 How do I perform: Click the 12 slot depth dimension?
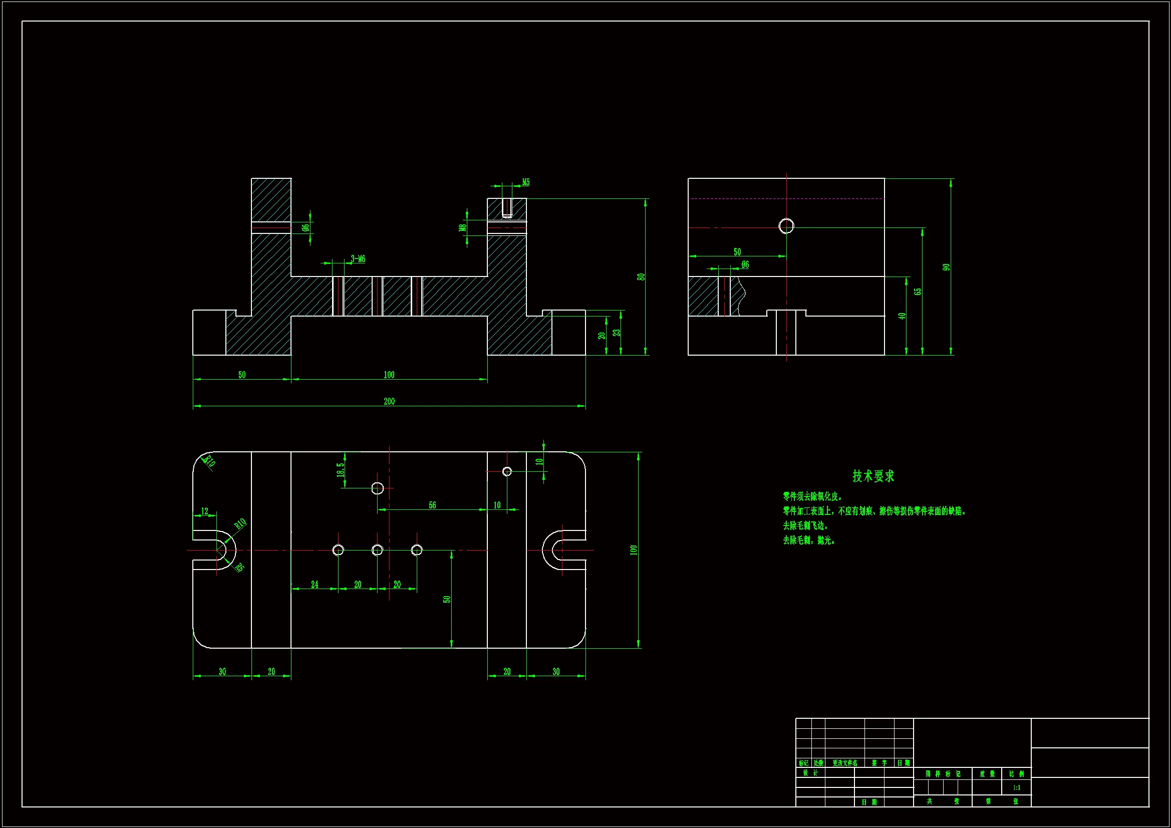tap(204, 511)
